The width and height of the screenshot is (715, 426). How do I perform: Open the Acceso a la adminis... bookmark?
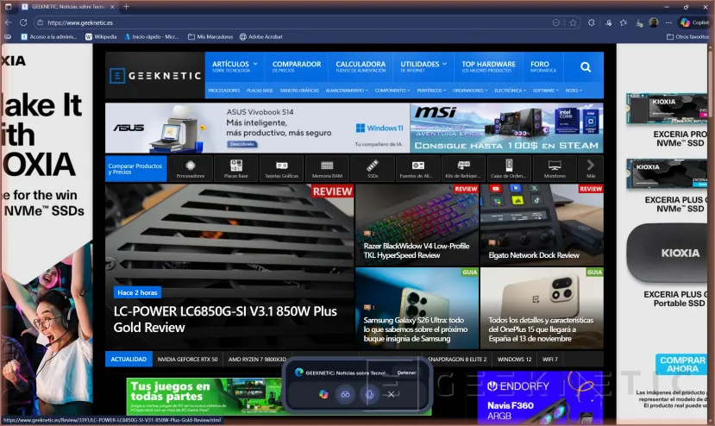(x=49, y=36)
